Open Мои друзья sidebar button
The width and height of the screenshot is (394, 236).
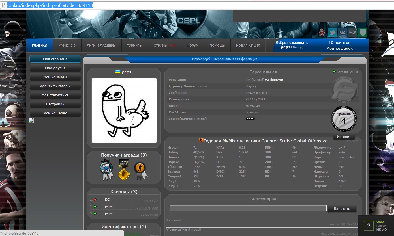click(55, 68)
